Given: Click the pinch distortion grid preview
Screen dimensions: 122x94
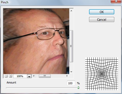Looking at the screenshot, I should [102, 74].
